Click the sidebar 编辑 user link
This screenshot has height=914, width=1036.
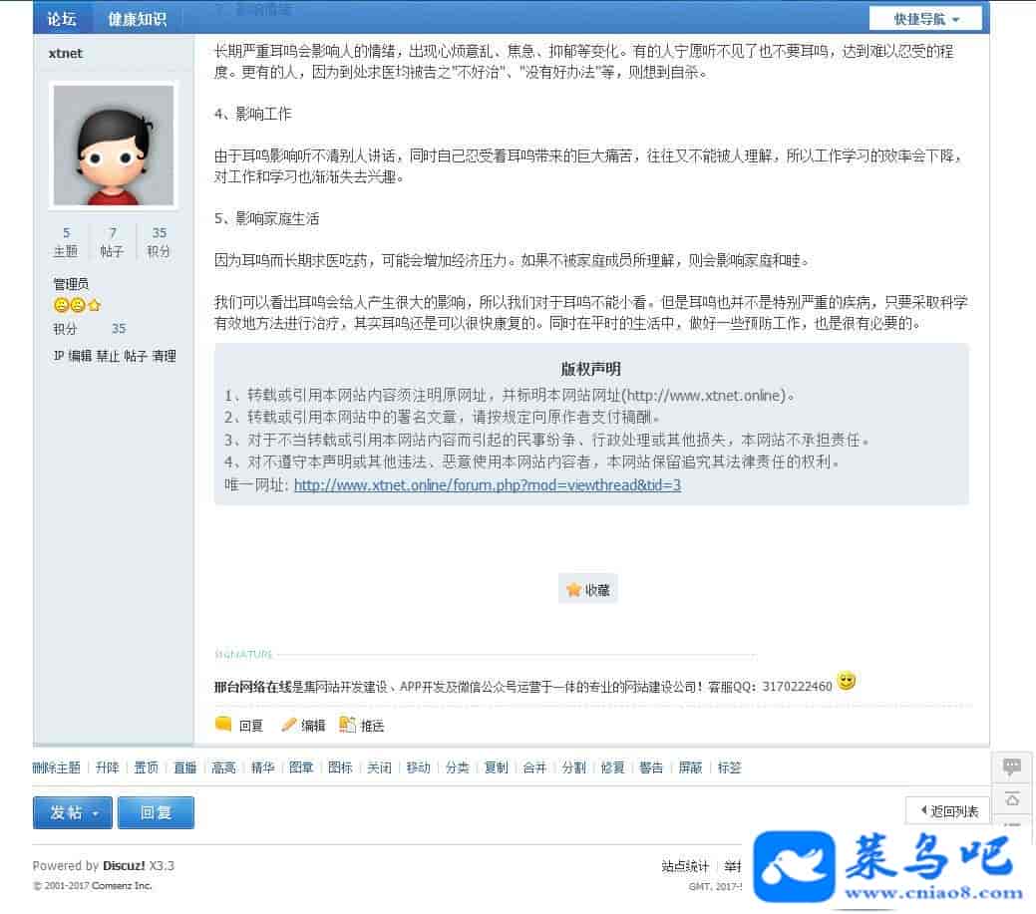(x=80, y=356)
